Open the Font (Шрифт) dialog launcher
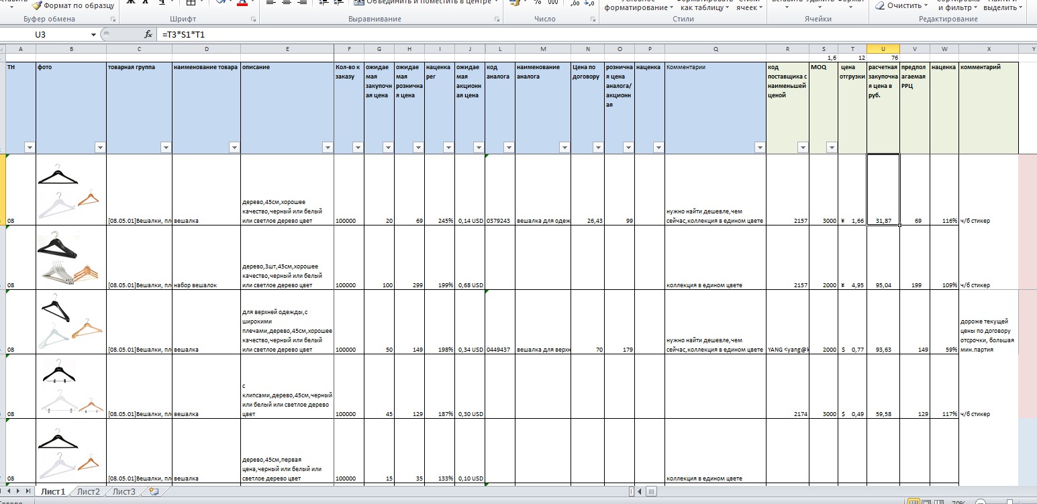 [x=253, y=19]
